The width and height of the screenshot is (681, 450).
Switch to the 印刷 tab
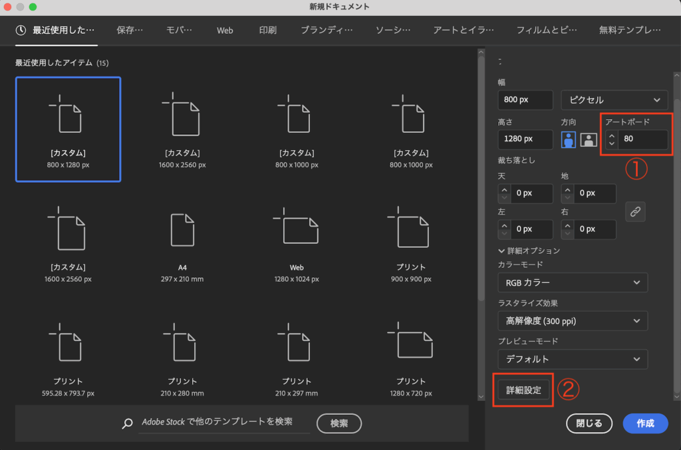(267, 30)
